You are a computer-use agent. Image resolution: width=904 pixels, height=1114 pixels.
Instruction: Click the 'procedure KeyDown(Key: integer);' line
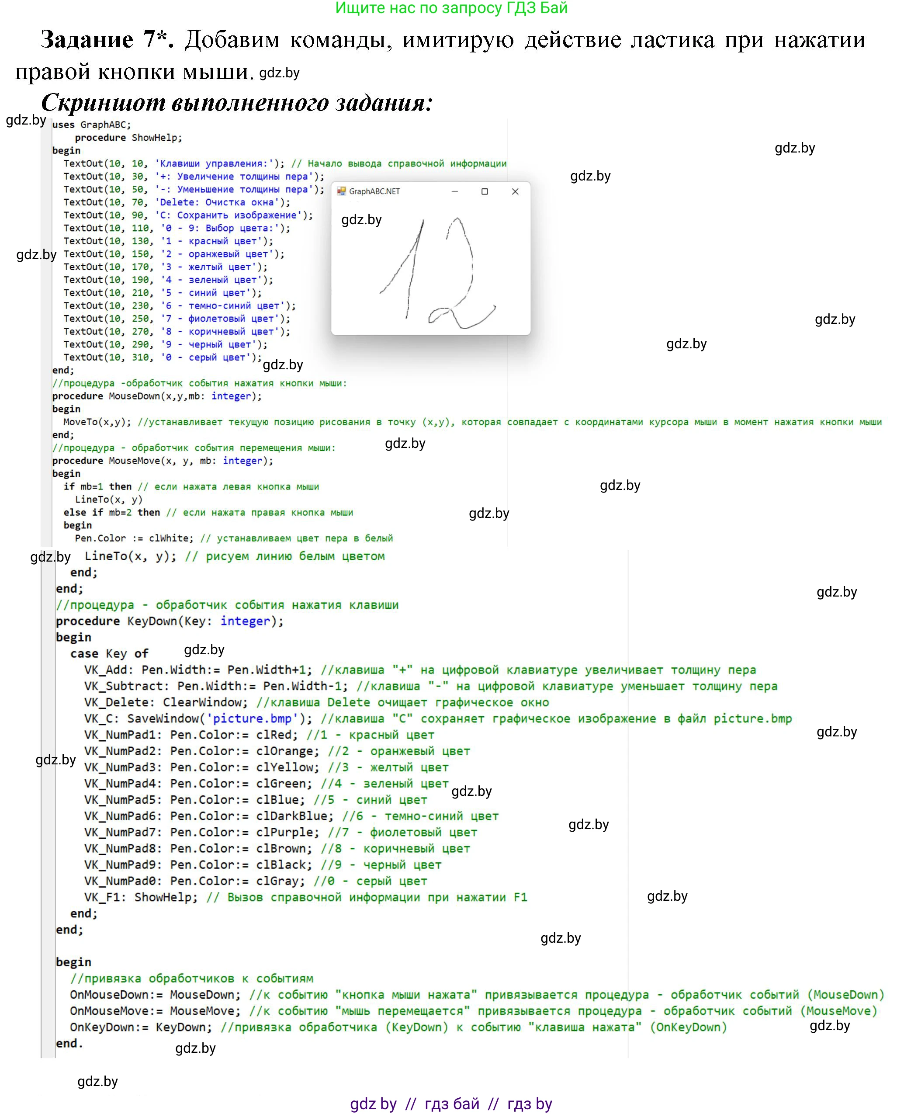169,621
